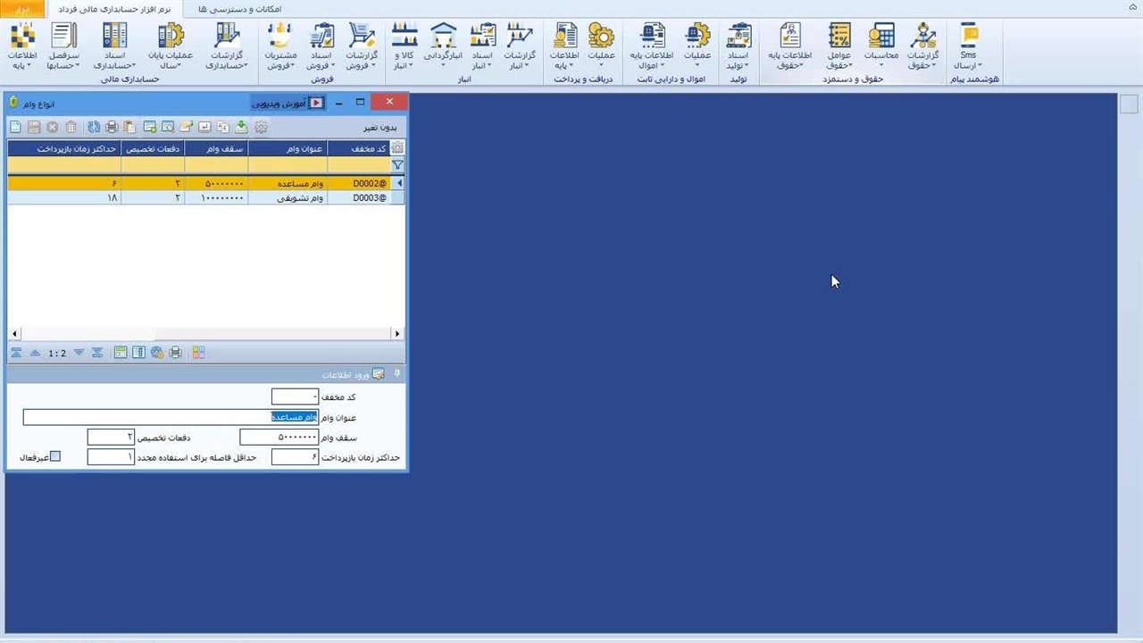This screenshot has height=643, width=1143.
Task: Click the trash delete icon in loan toolbar
Action: coord(71,128)
